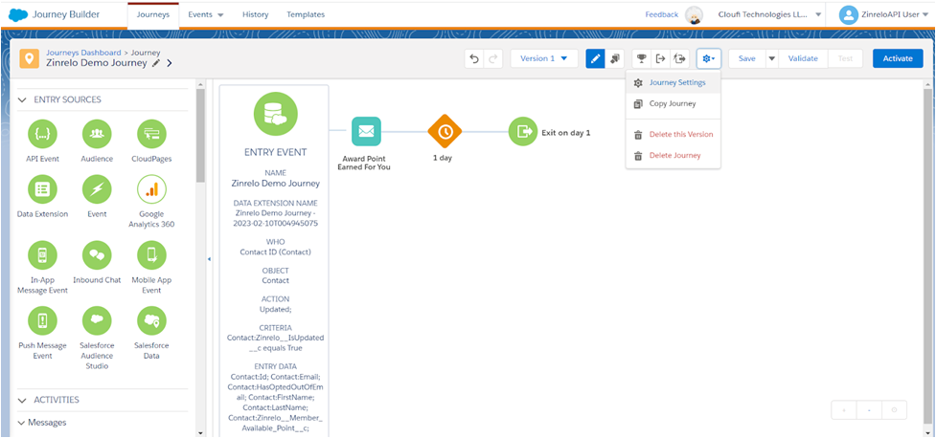Viewport: 936px width, 438px height.
Task: Expand the chevron beside journey name
Action: point(170,63)
